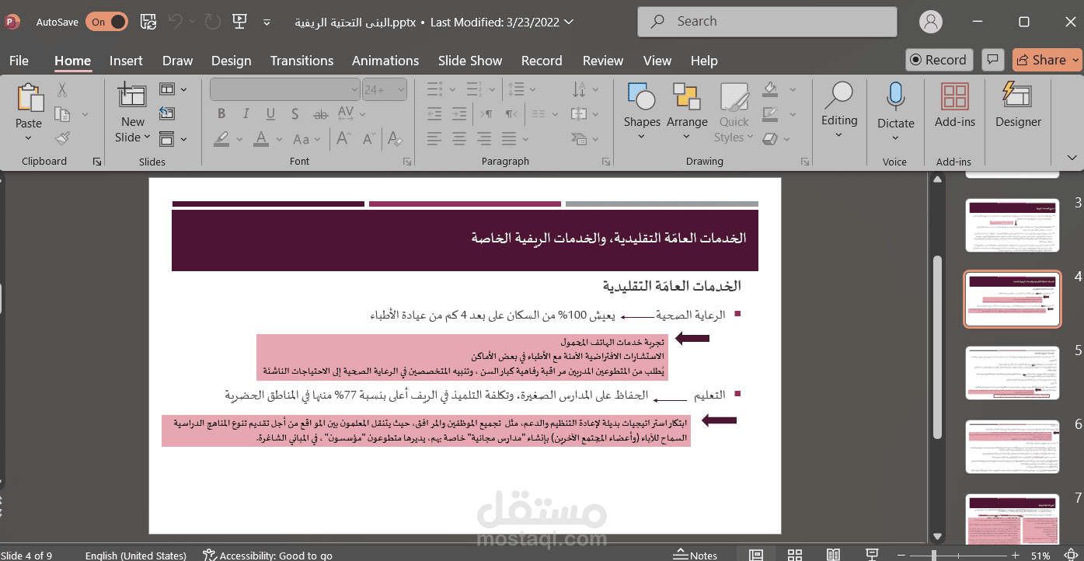Open the File menu
The width and height of the screenshot is (1084, 561).
(19, 61)
